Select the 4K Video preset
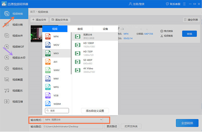Screen dimensions: 202x132 click(x=95, y=70)
